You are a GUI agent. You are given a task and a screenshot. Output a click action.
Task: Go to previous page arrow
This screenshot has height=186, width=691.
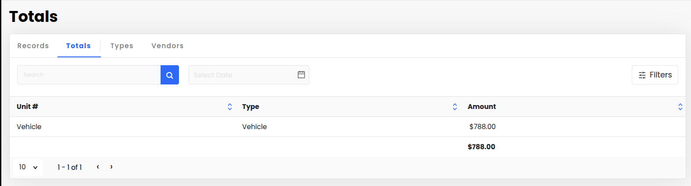tap(98, 167)
